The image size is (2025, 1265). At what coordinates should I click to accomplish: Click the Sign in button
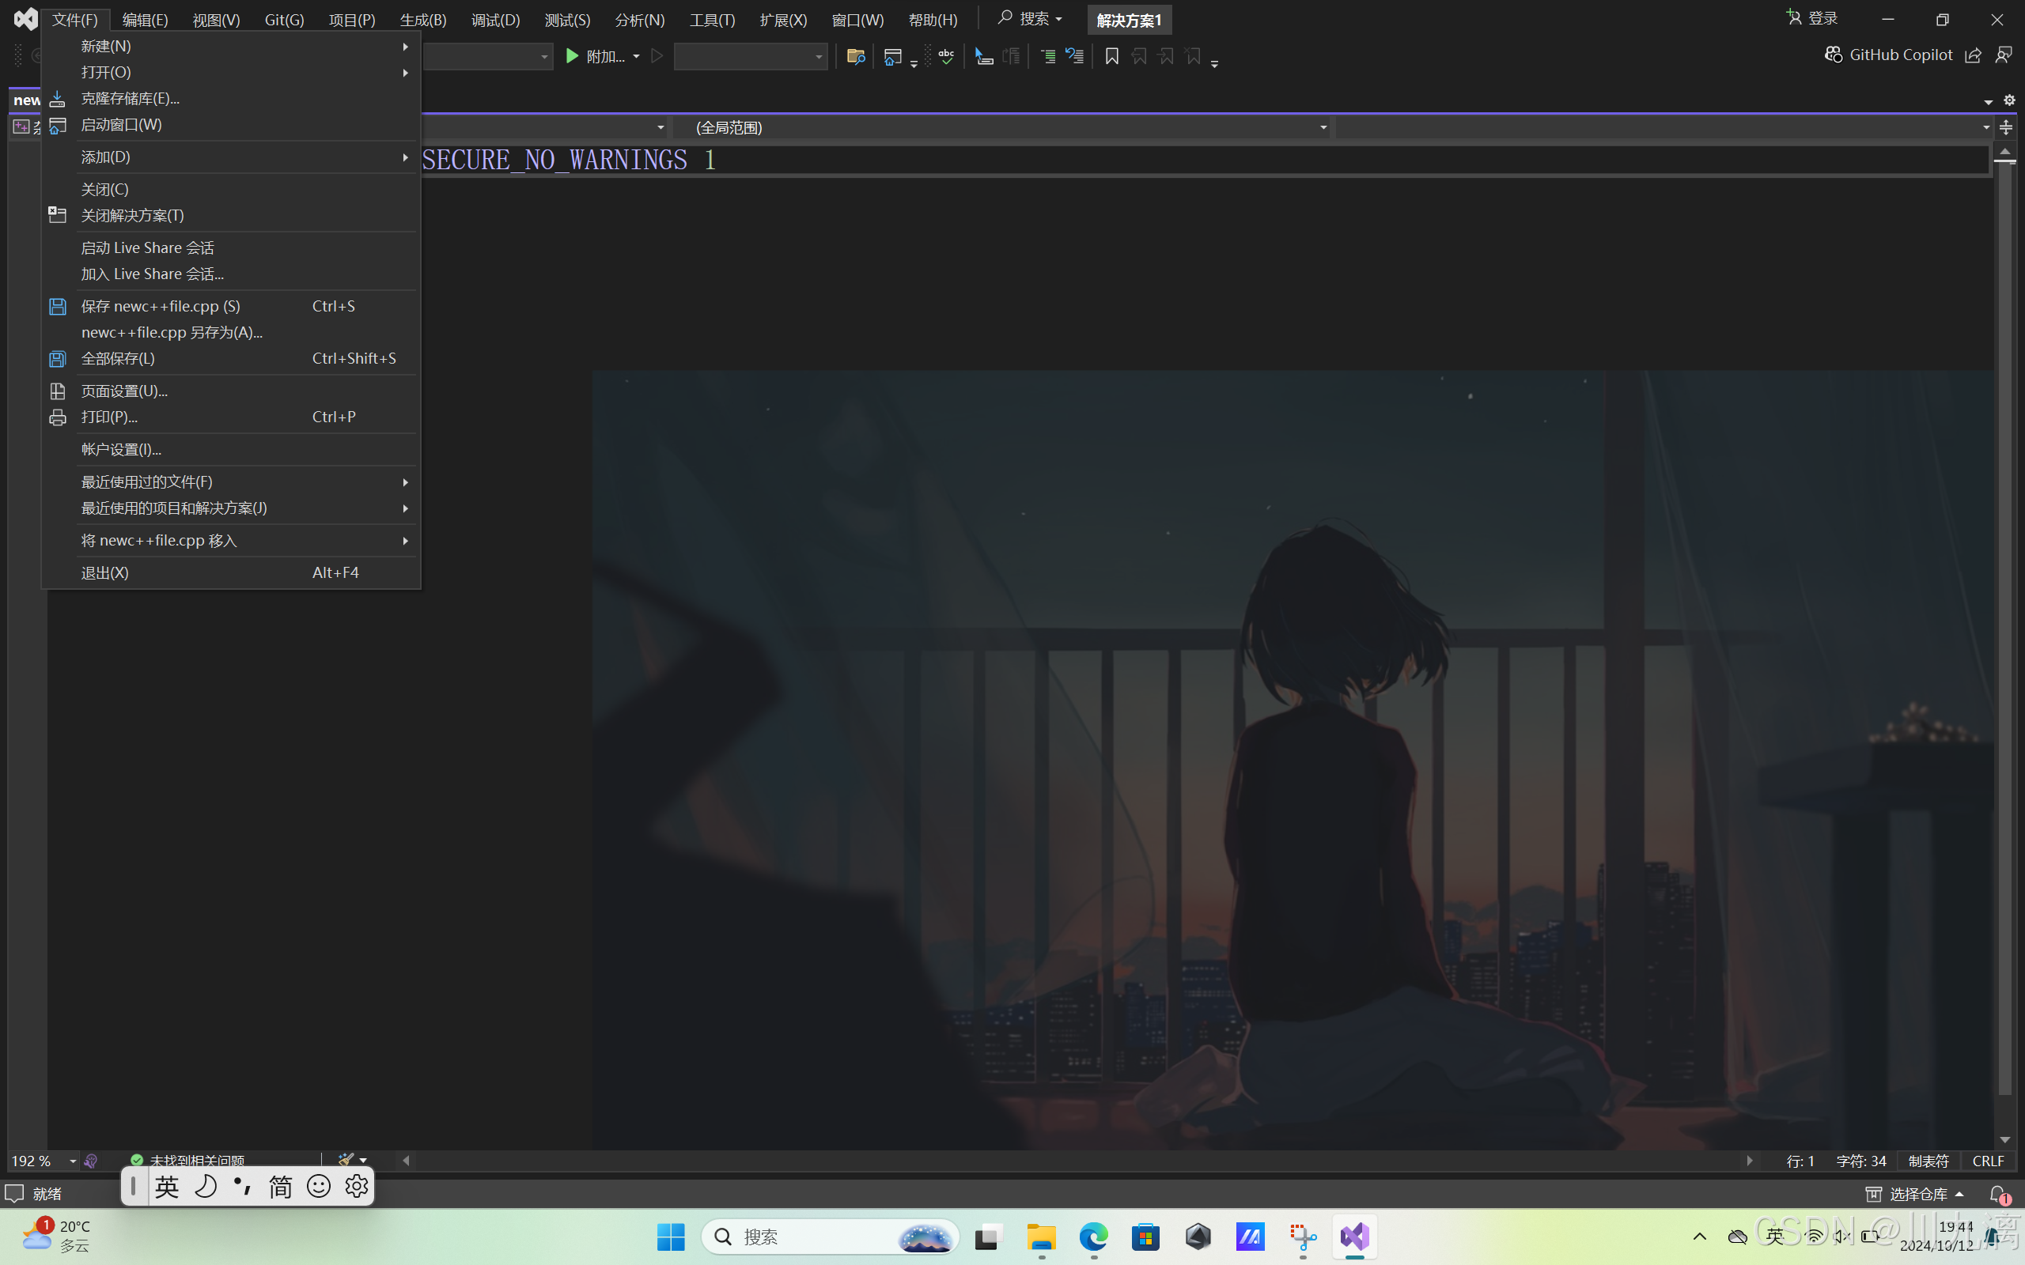click(1812, 18)
